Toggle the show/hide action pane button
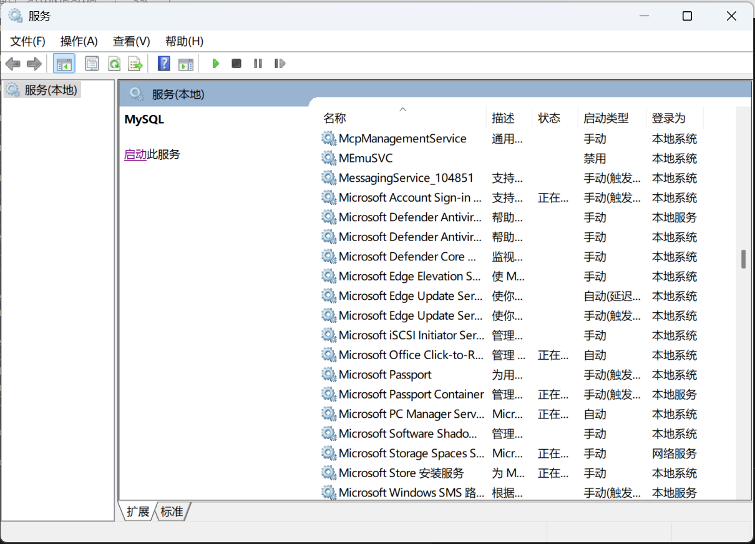This screenshot has height=544, width=755. pyautogui.click(x=185, y=63)
